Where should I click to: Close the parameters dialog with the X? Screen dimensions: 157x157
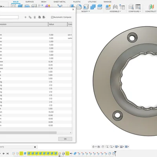(x=73, y=9)
